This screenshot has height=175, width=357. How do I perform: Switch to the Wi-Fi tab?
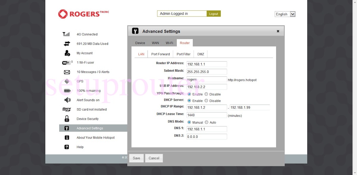click(x=169, y=43)
